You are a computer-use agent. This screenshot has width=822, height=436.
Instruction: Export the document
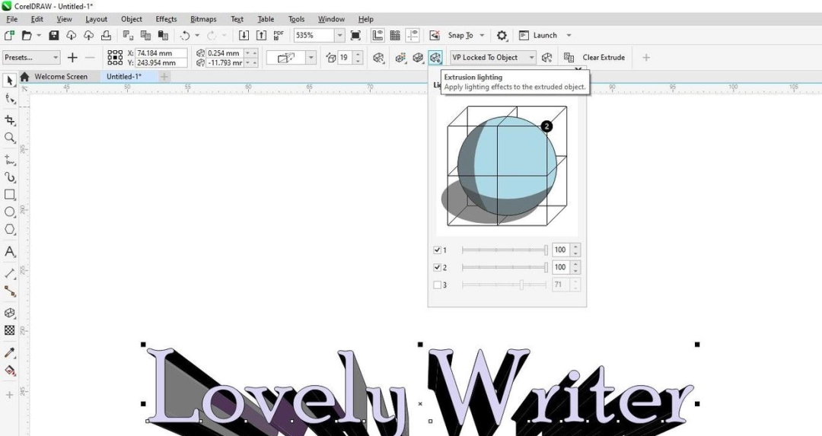point(261,35)
